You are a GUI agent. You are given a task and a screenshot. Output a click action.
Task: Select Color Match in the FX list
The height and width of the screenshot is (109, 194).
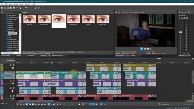tap(12, 15)
